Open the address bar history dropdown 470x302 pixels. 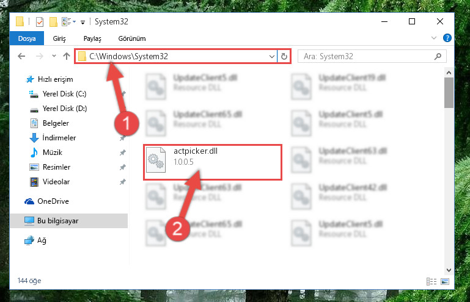(272, 56)
